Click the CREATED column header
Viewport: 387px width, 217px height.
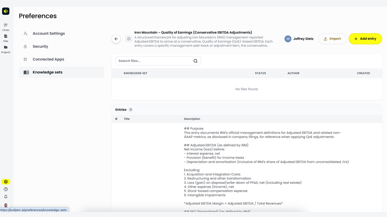click(x=363, y=73)
